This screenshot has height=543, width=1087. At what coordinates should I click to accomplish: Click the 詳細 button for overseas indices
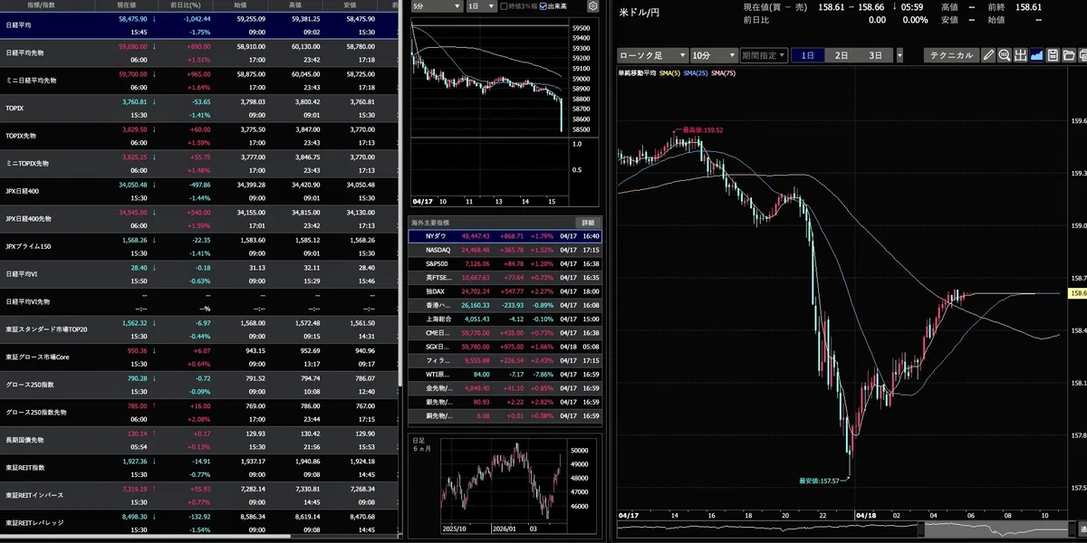pyautogui.click(x=588, y=222)
